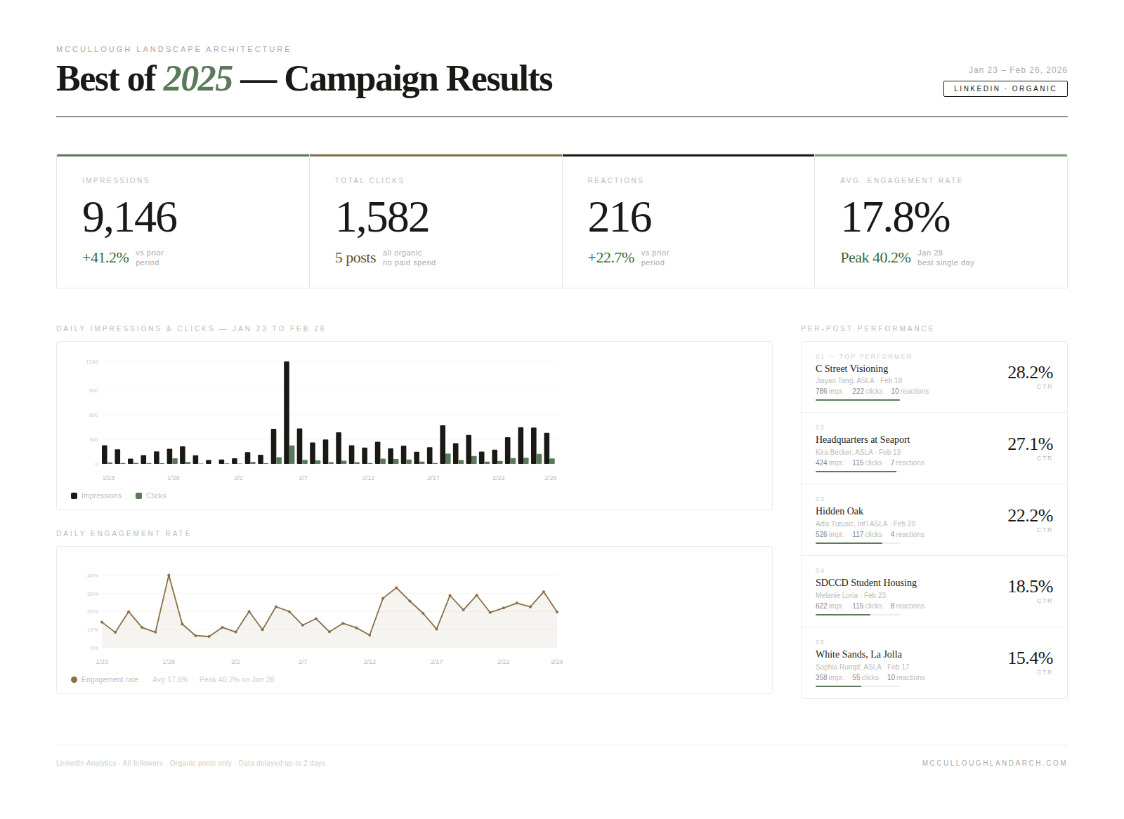The height and width of the screenshot is (819, 1124).
Task: Select the Impressions 9,146 card
Action: (x=183, y=221)
